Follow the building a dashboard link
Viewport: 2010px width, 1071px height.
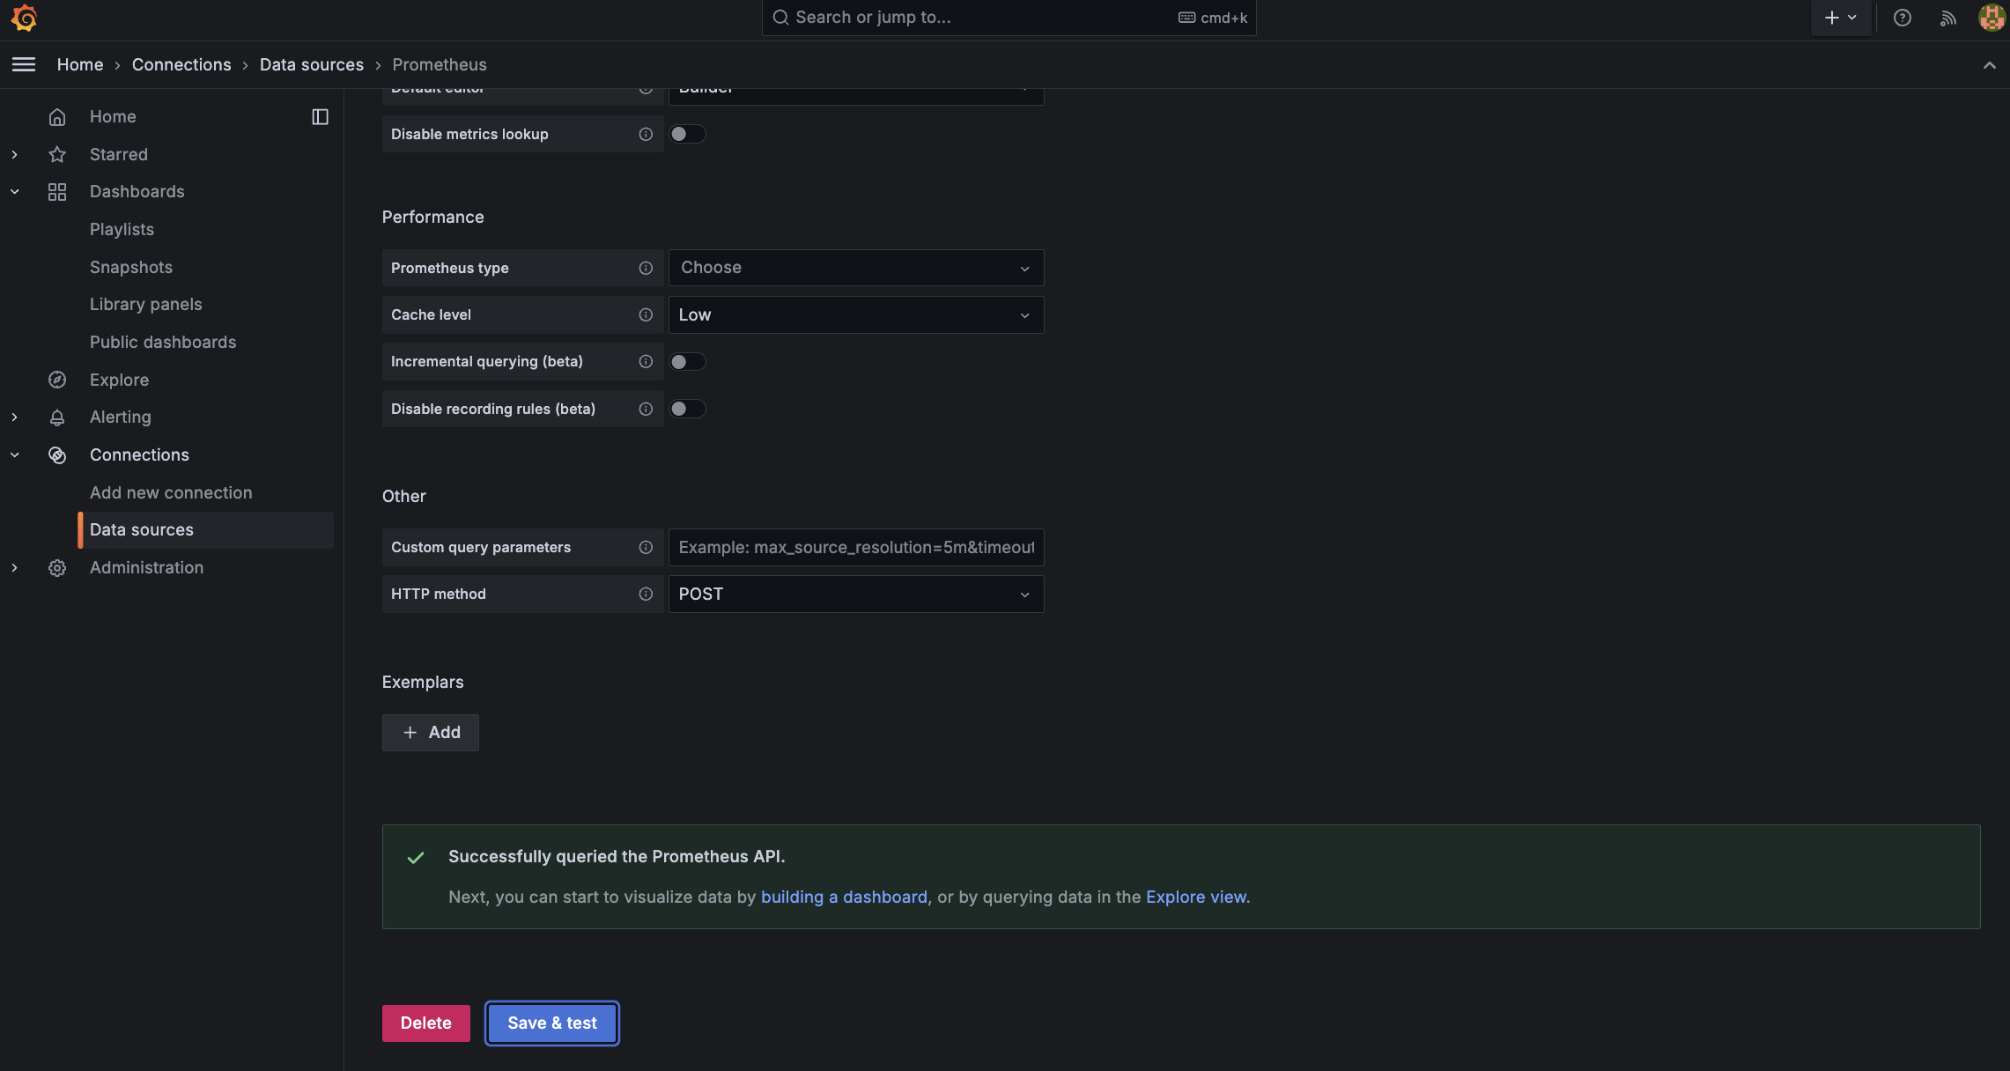coord(844,897)
